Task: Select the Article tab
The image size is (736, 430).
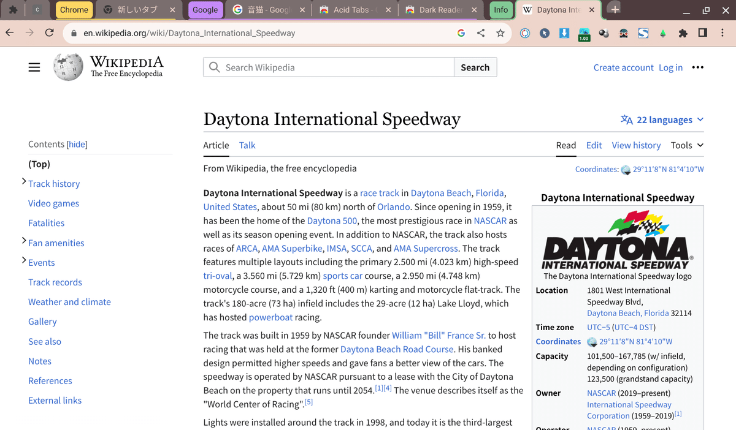Action: (x=216, y=145)
